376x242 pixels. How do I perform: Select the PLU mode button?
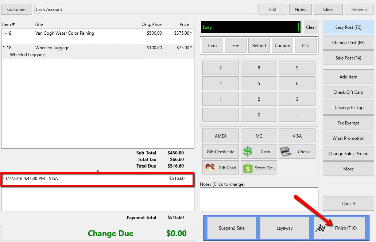tap(306, 45)
